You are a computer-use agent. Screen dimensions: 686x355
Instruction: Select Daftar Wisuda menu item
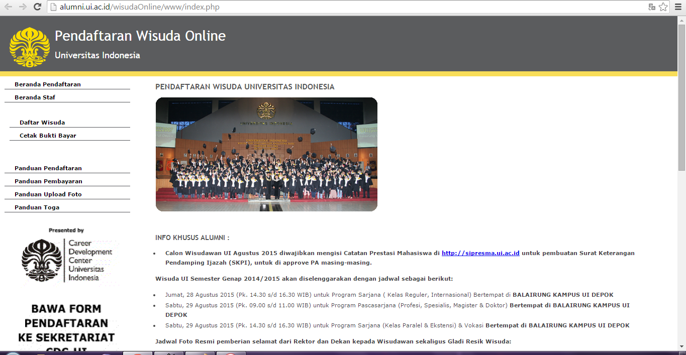pos(42,123)
